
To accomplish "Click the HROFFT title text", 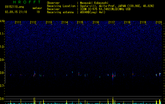I will [27, 2].
